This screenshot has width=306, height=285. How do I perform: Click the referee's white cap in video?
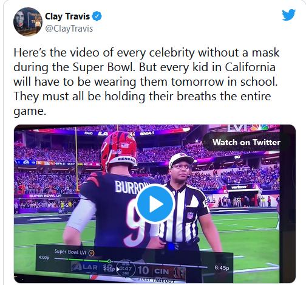point(181,159)
